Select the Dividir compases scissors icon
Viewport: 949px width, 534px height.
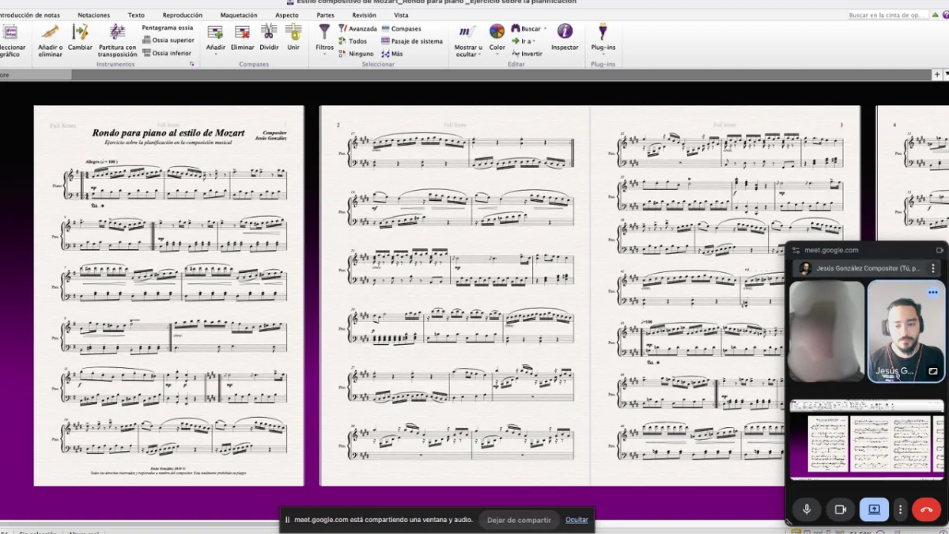point(269,33)
